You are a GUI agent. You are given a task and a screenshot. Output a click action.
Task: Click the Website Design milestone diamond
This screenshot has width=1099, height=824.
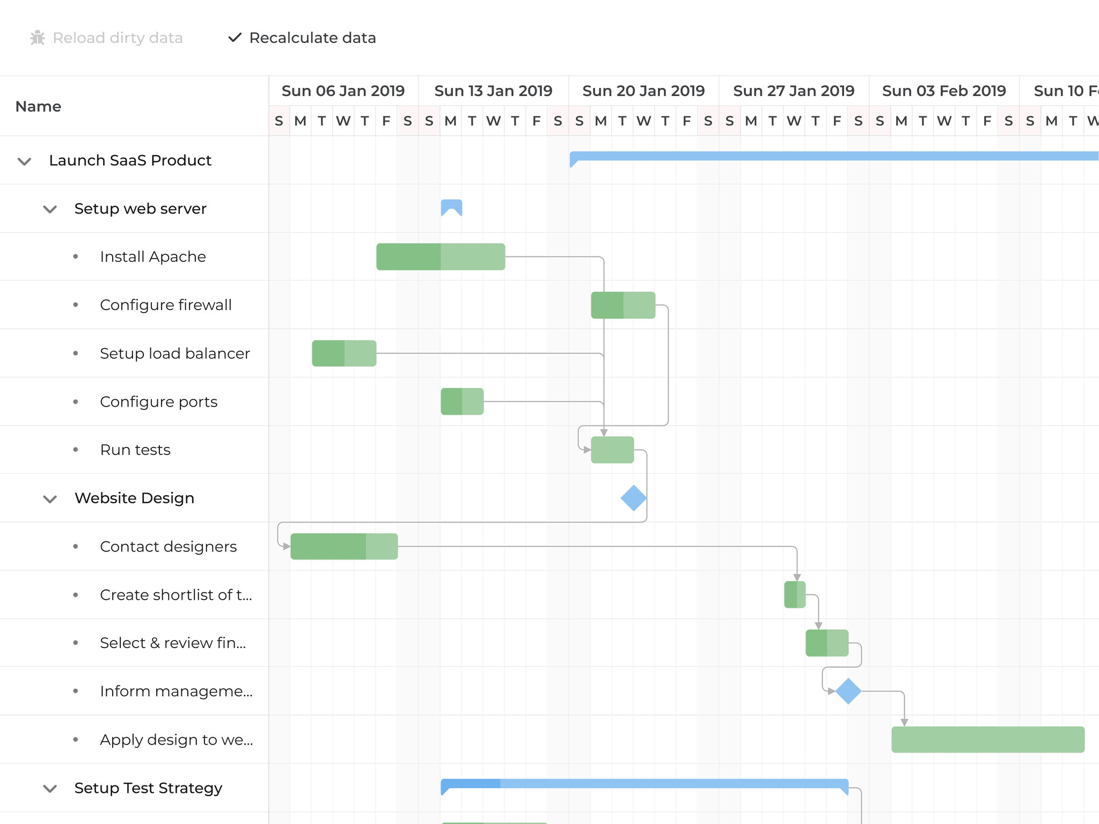(633, 498)
